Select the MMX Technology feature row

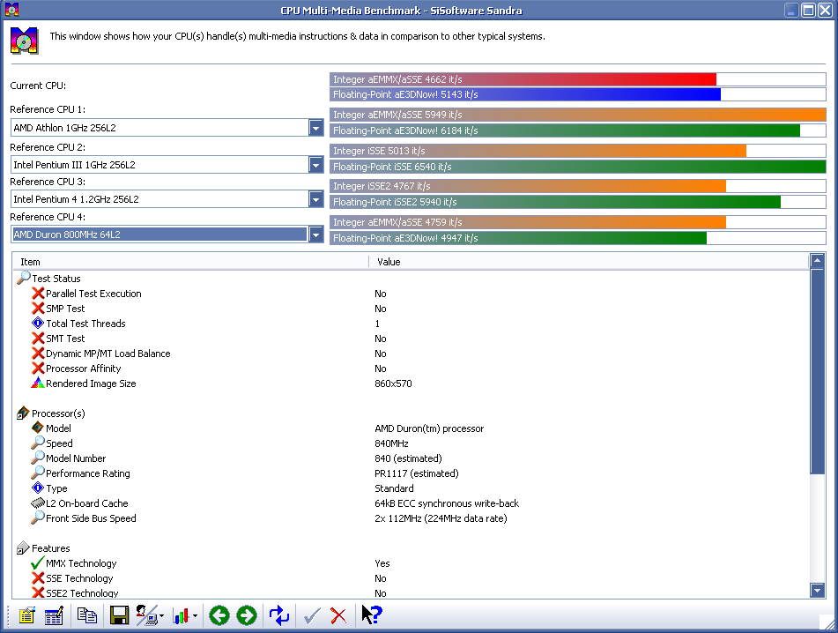pyautogui.click(x=81, y=563)
